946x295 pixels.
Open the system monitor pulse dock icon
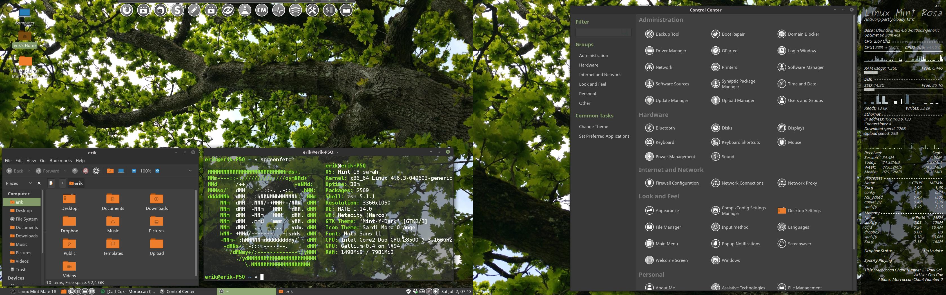pyautogui.click(x=279, y=10)
